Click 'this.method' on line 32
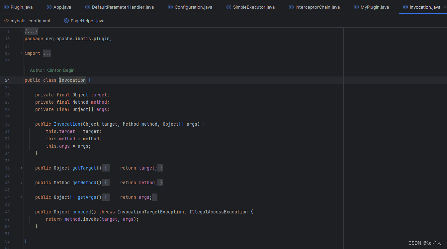 [x=60, y=139]
